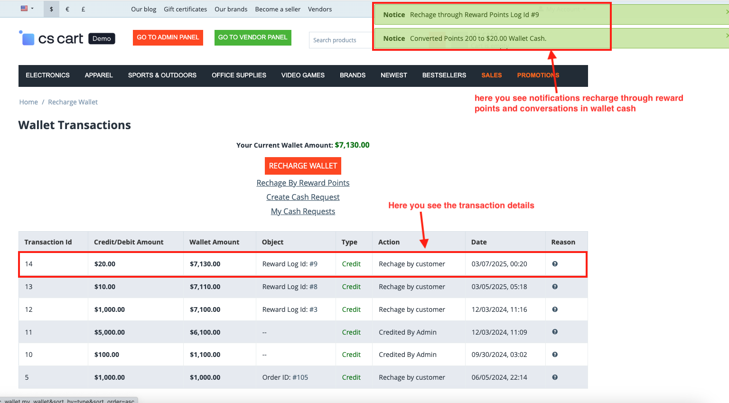Screen dimensions: 729x403
Task: Click the reason help icon for transaction 11
Action: pyautogui.click(x=554, y=332)
